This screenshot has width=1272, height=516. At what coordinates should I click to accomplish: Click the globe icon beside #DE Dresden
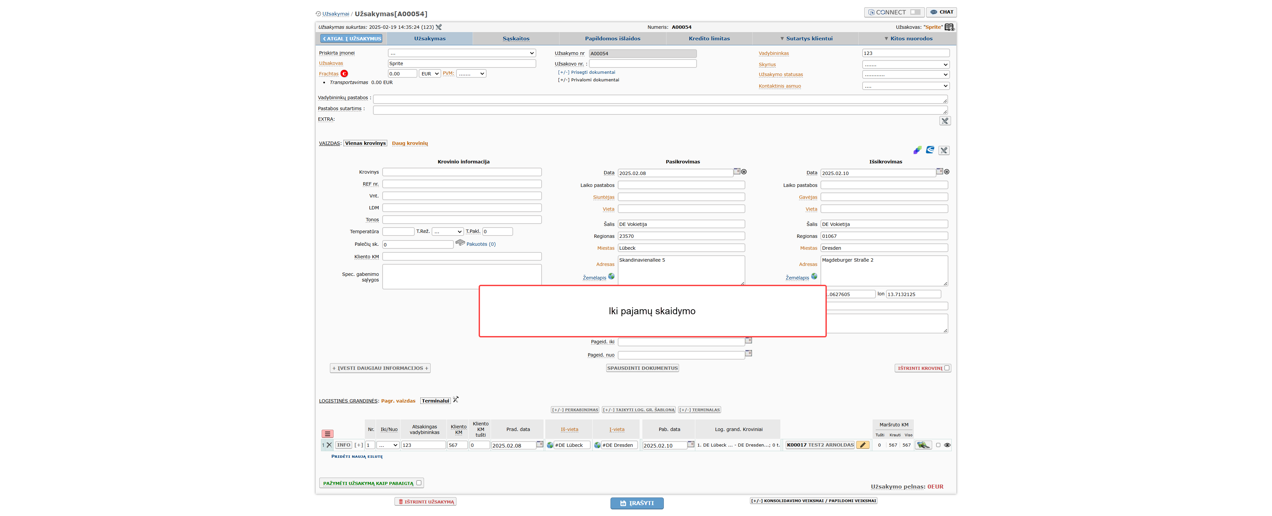pos(598,445)
